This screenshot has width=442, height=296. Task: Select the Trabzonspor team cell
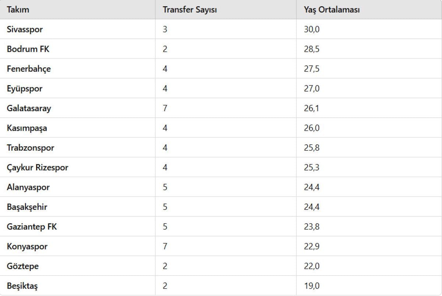[30, 148]
